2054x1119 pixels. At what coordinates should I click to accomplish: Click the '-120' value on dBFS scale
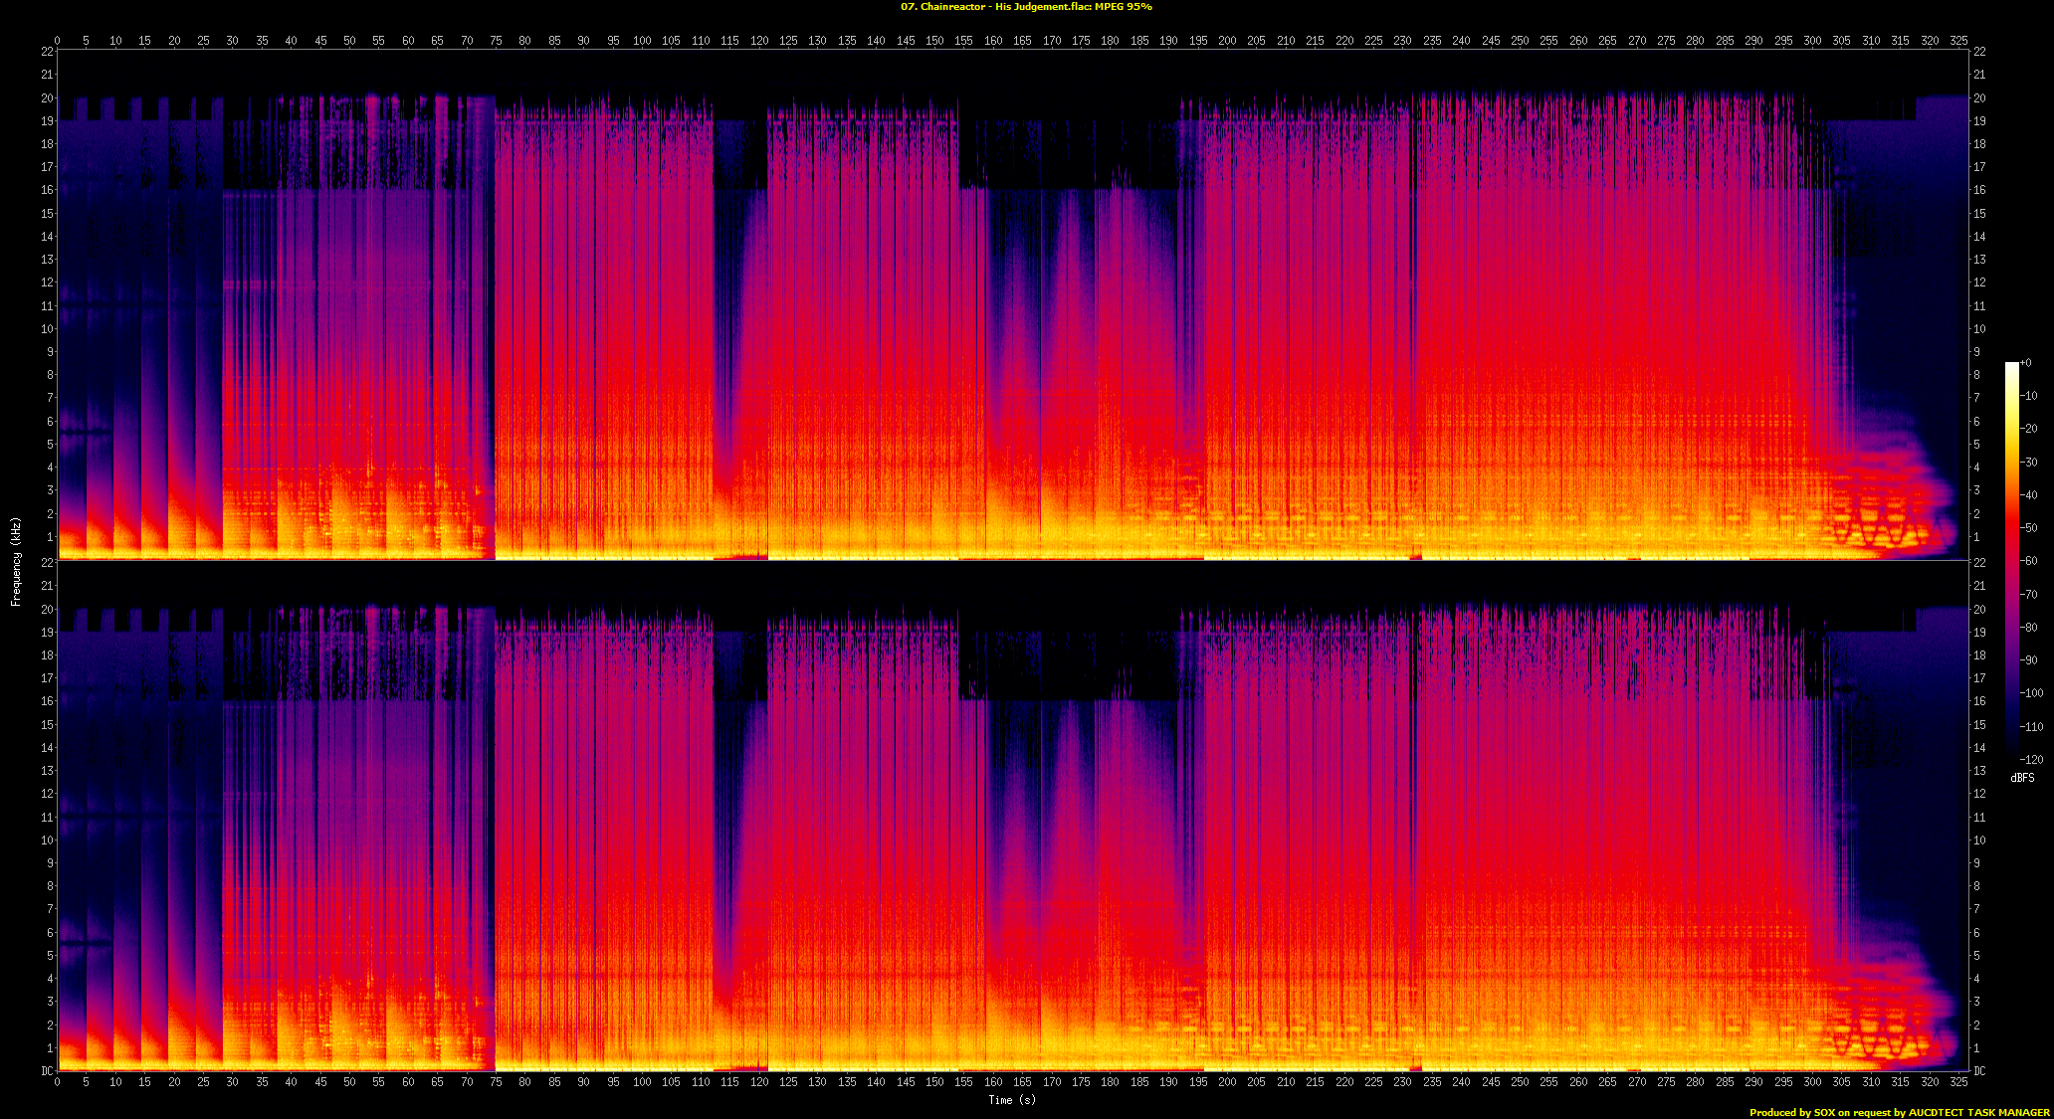point(2031,759)
